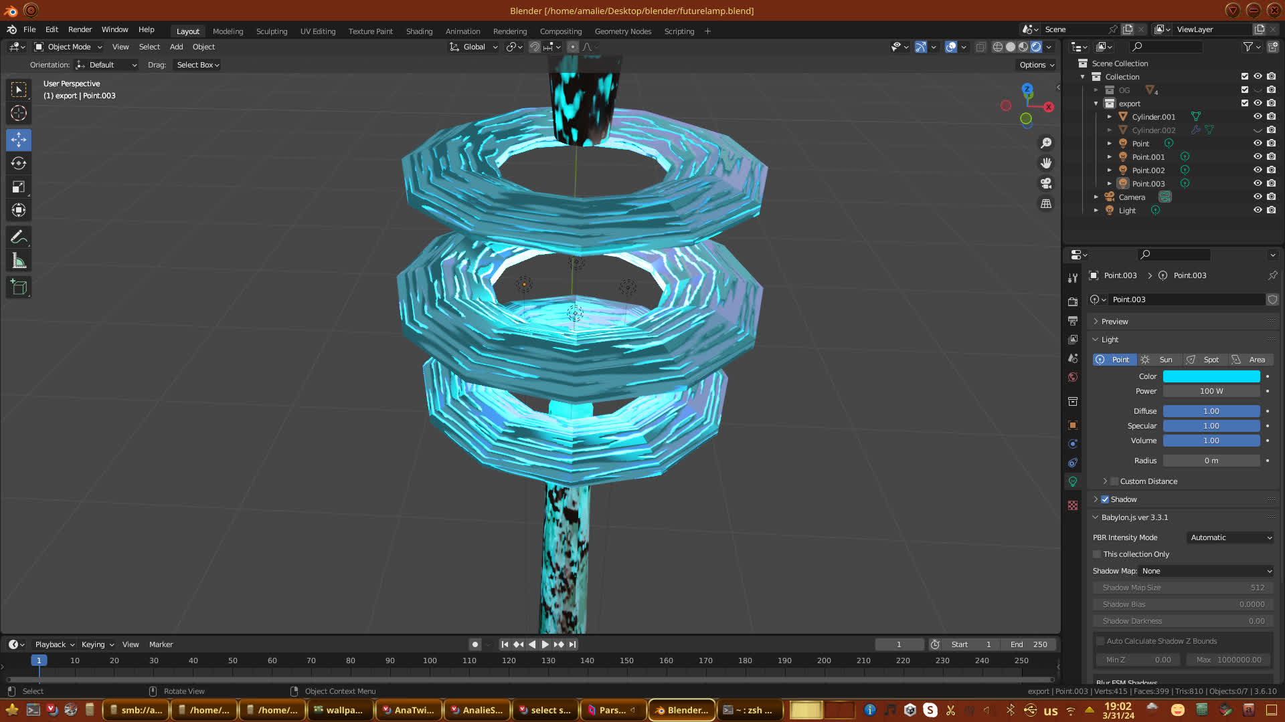Select the Scale tool

[x=19, y=187]
